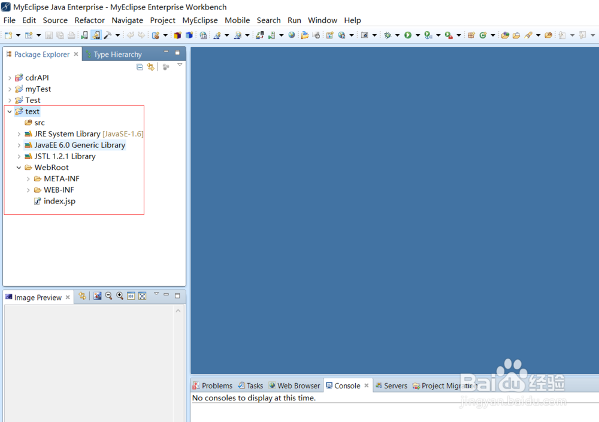Click the Save icon in toolbar
Image resolution: width=599 pixels, height=422 pixels.
pyautogui.click(x=49, y=35)
